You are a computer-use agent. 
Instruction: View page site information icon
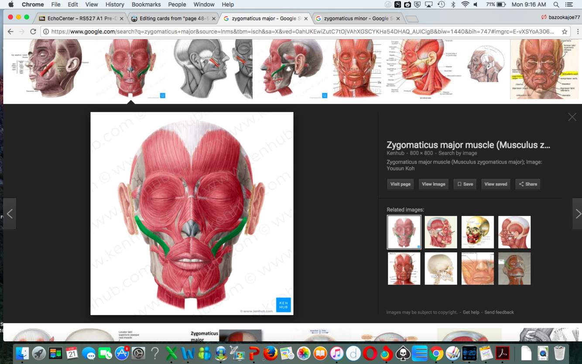click(x=46, y=31)
